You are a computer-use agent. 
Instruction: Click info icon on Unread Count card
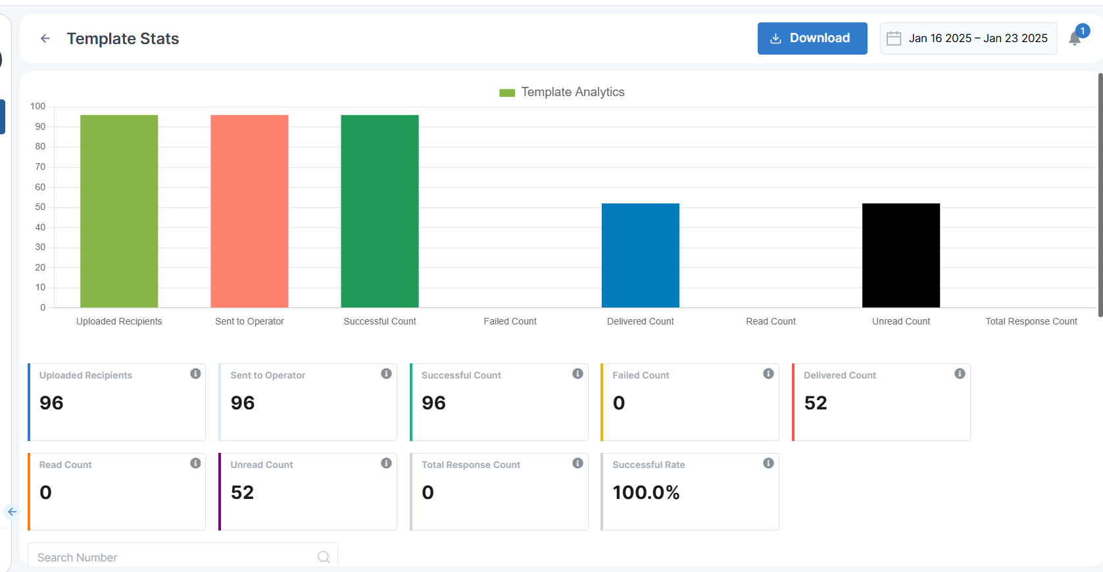[x=386, y=463]
